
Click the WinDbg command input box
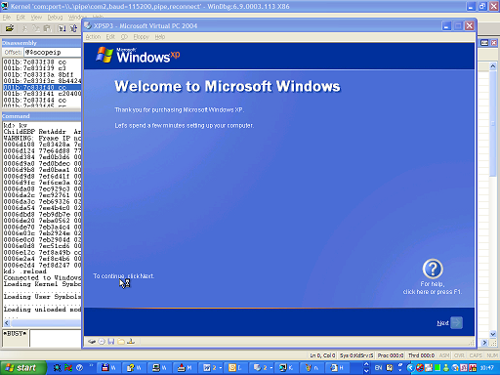click(56, 338)
